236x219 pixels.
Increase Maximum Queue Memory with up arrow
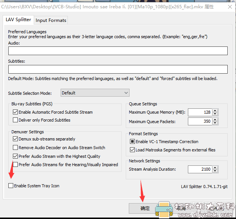pyautogui.click(x=215, y=111)
